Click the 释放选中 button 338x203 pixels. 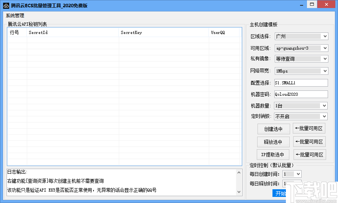click(273, 142)
